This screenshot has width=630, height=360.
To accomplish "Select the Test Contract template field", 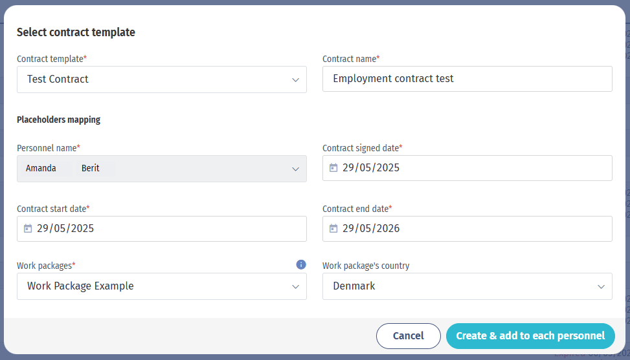I will tap(161, 79).
